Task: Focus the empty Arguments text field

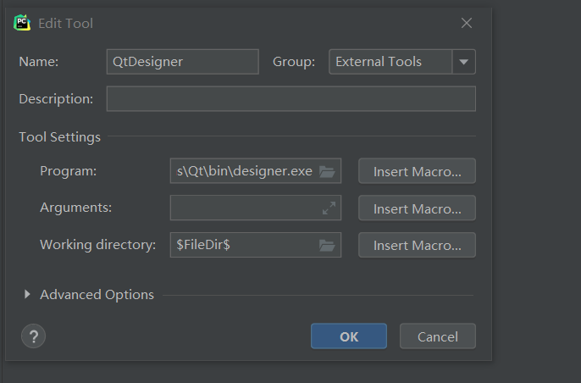Action: coord(244,208)
